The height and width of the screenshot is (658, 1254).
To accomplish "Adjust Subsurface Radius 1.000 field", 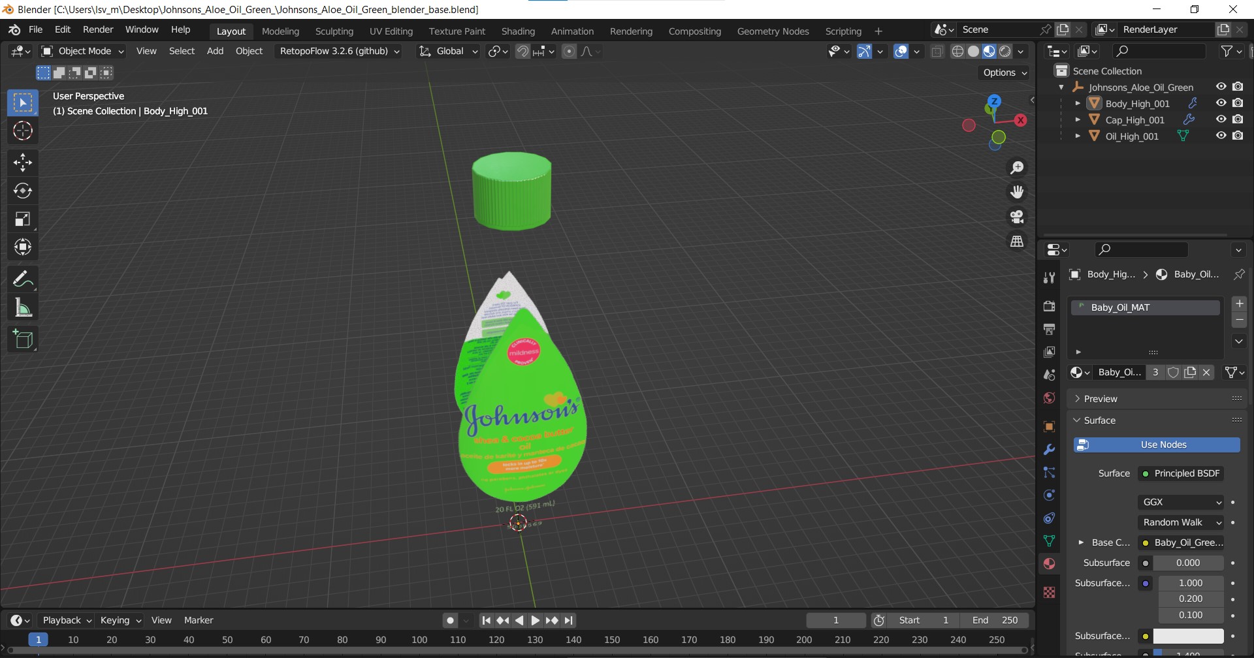I will click(1191, 583).
